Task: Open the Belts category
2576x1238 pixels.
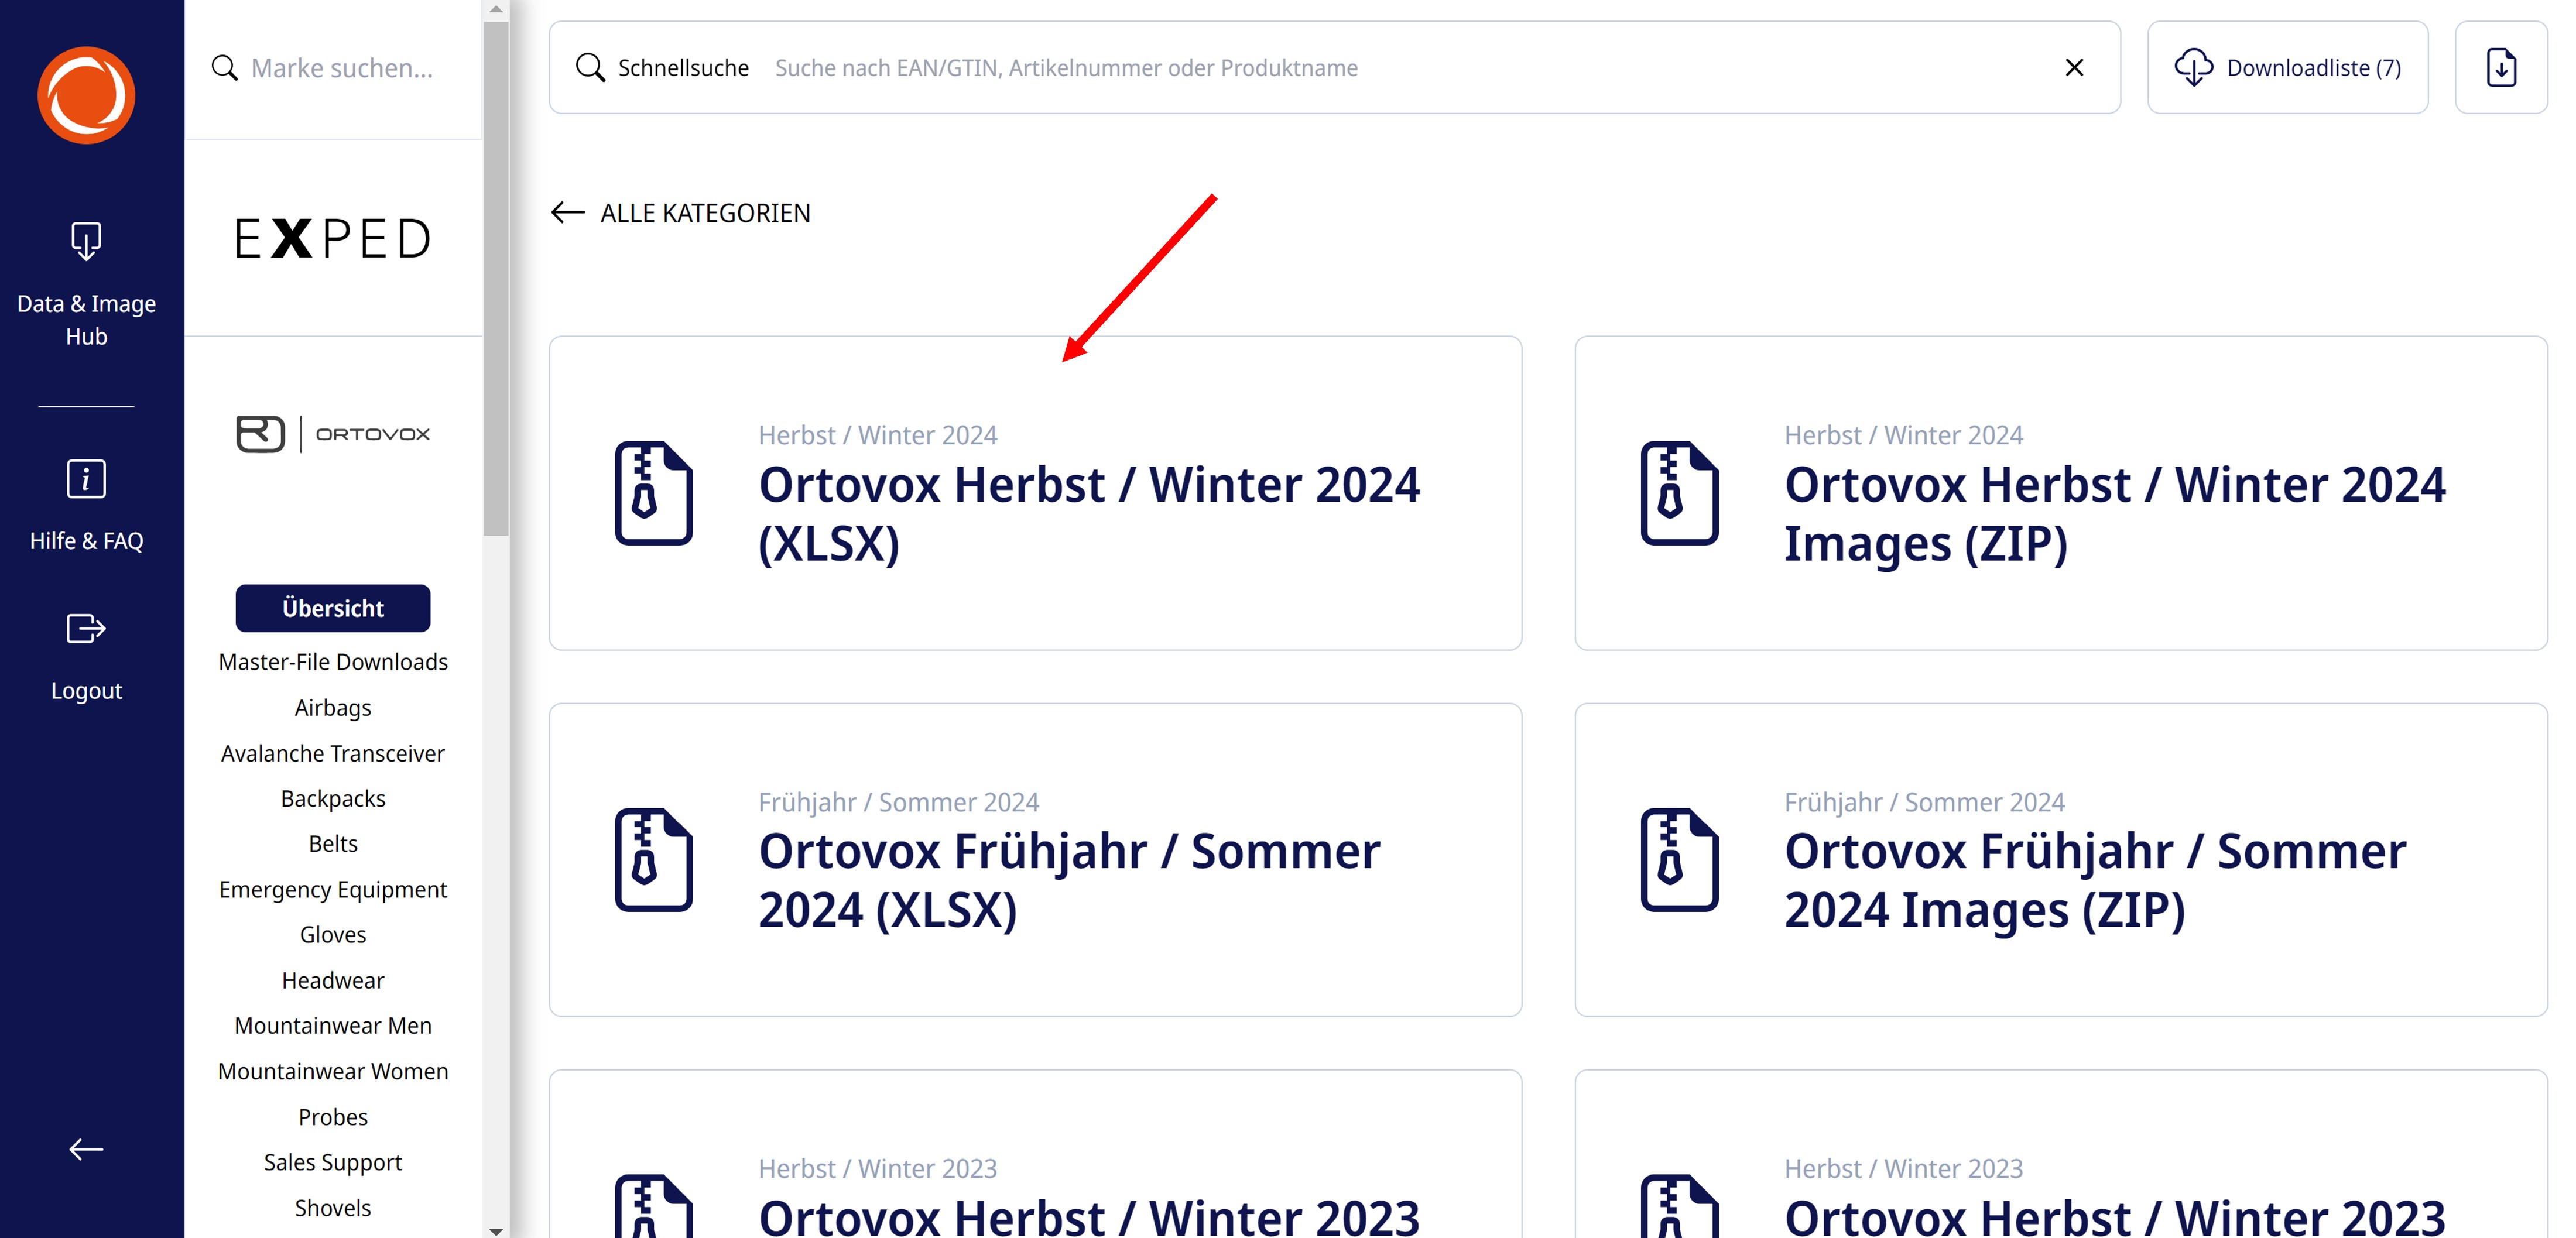Action: [333, 844]
